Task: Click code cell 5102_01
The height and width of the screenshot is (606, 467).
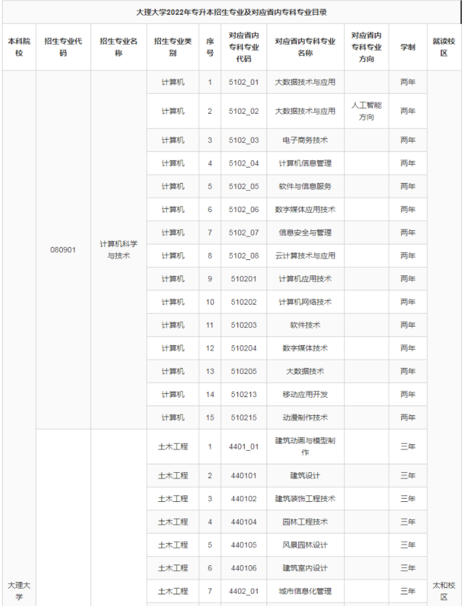Action: coord(244,82)
